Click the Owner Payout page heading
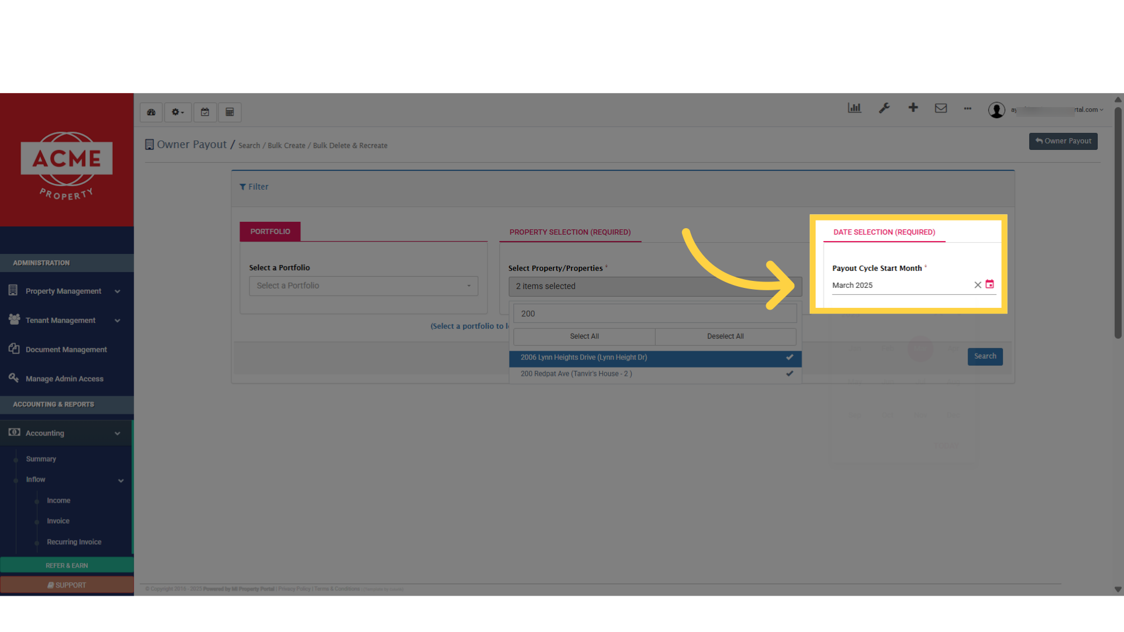 coord(191,145)
